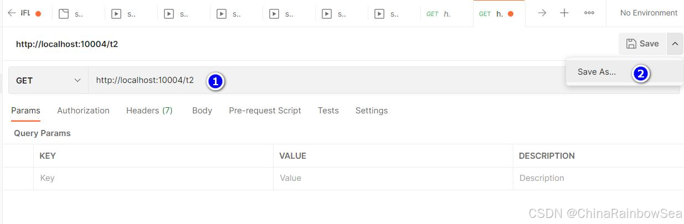
Task: Click the Value field in Query Params
Action: pyautogui.click(x=393, y=178)
